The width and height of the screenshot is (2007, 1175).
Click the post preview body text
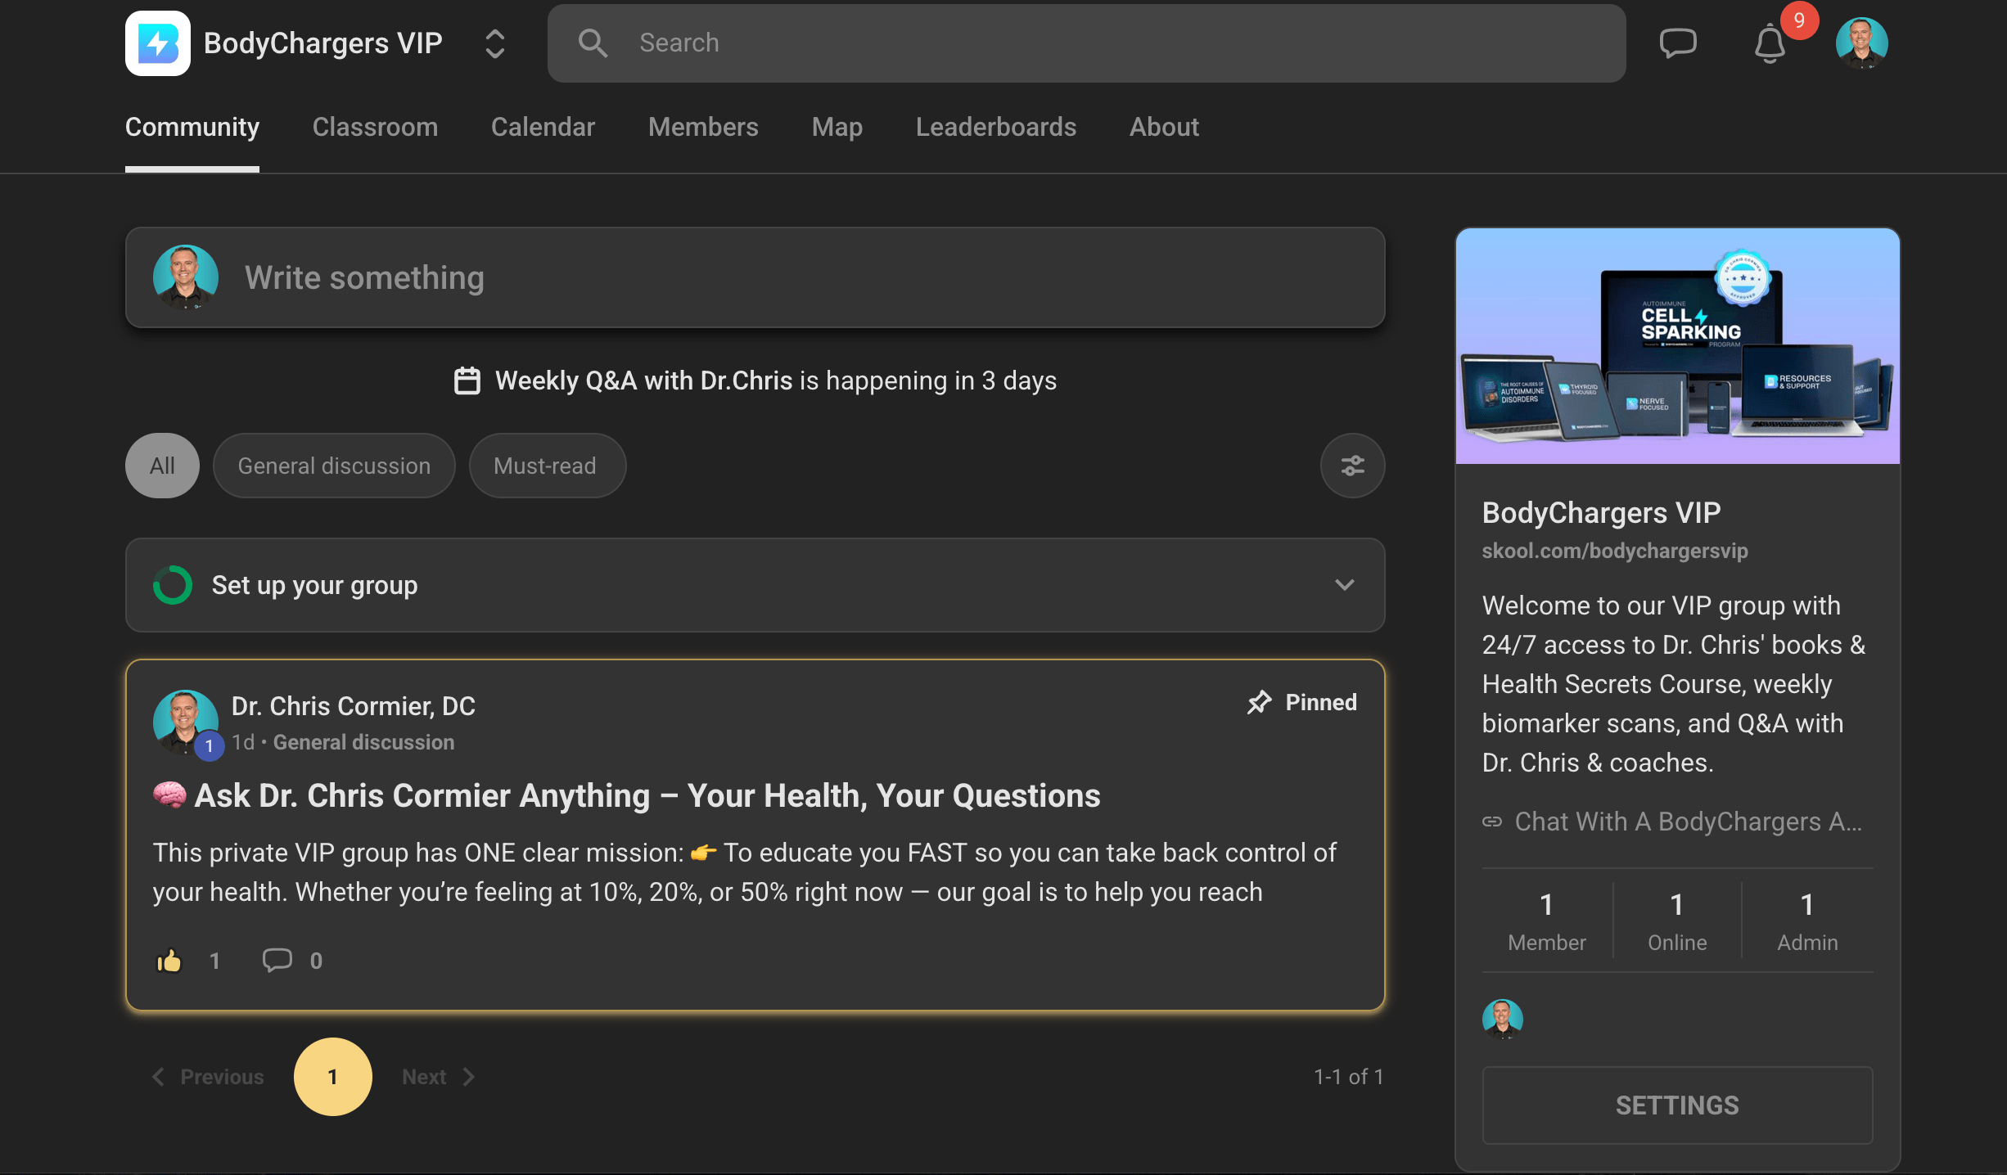point(744,872)
